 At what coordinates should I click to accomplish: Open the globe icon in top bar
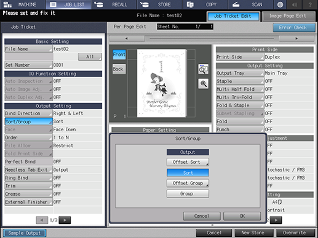280,4
